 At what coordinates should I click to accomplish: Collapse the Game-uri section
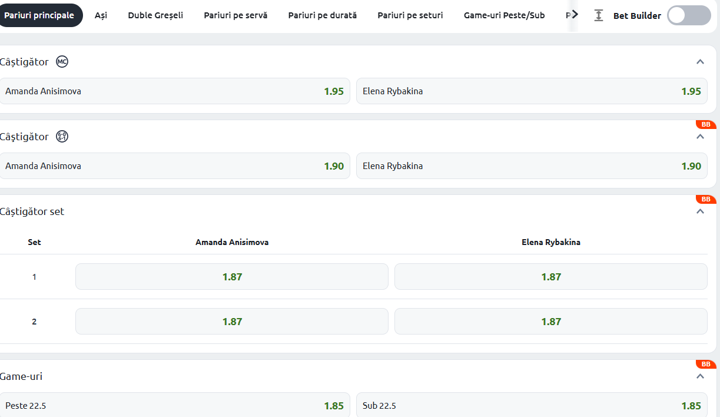pyautogui.click(x=700, y=376)
